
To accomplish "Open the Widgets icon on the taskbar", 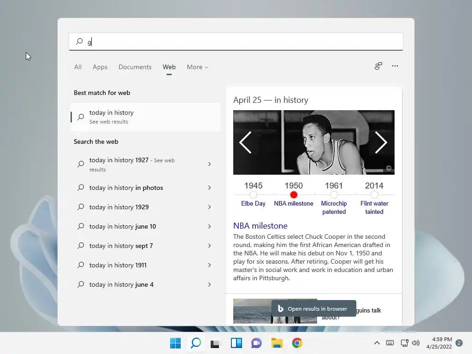I will (236, 343).
